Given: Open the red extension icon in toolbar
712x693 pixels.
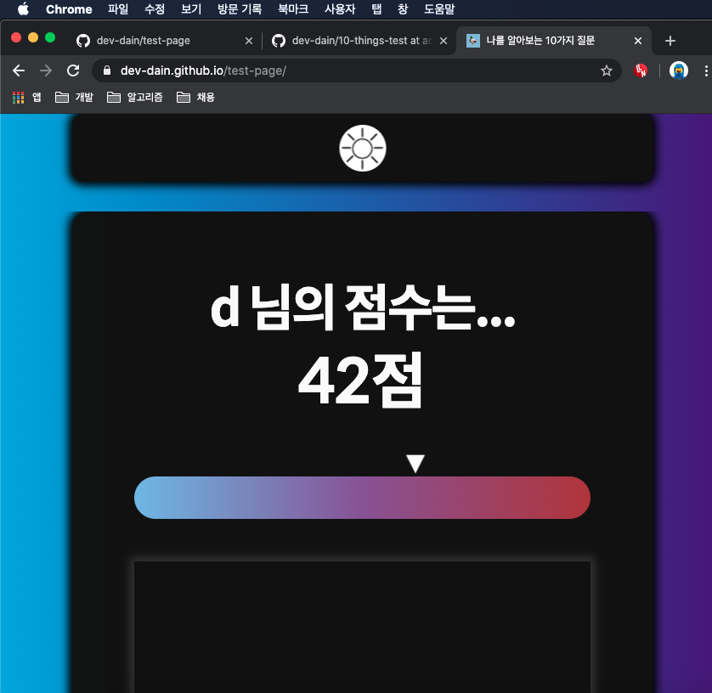Looking at the screenshot, I should 641,70.
